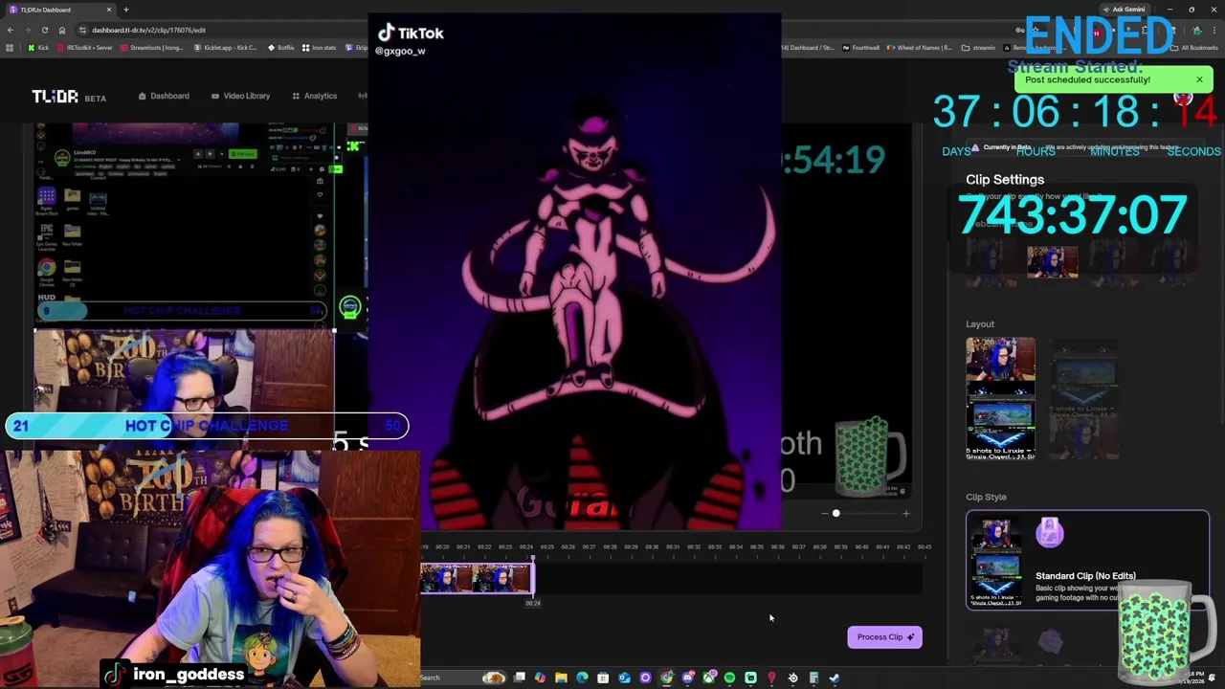Screen dimensions: 1225x689
Task: Open the Kick bookmark
Action: tap(38, 48)
